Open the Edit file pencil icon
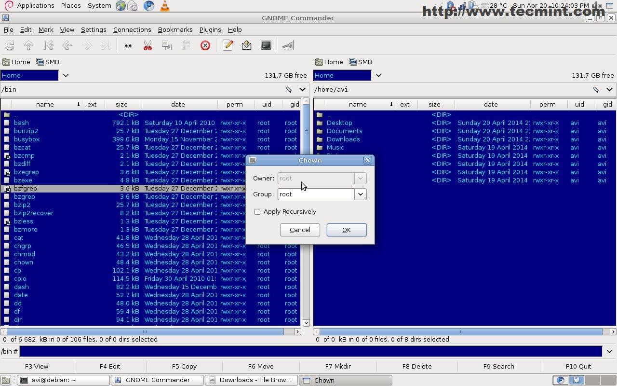 point(228,45)
